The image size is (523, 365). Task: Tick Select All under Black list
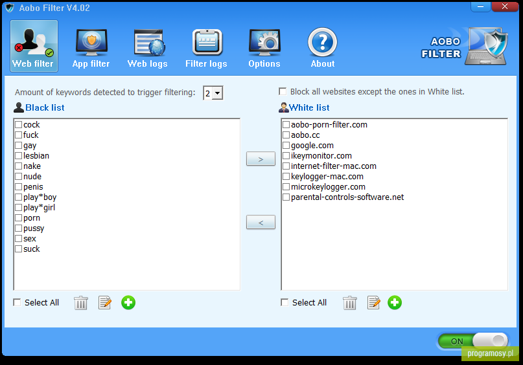pos(17,302)
